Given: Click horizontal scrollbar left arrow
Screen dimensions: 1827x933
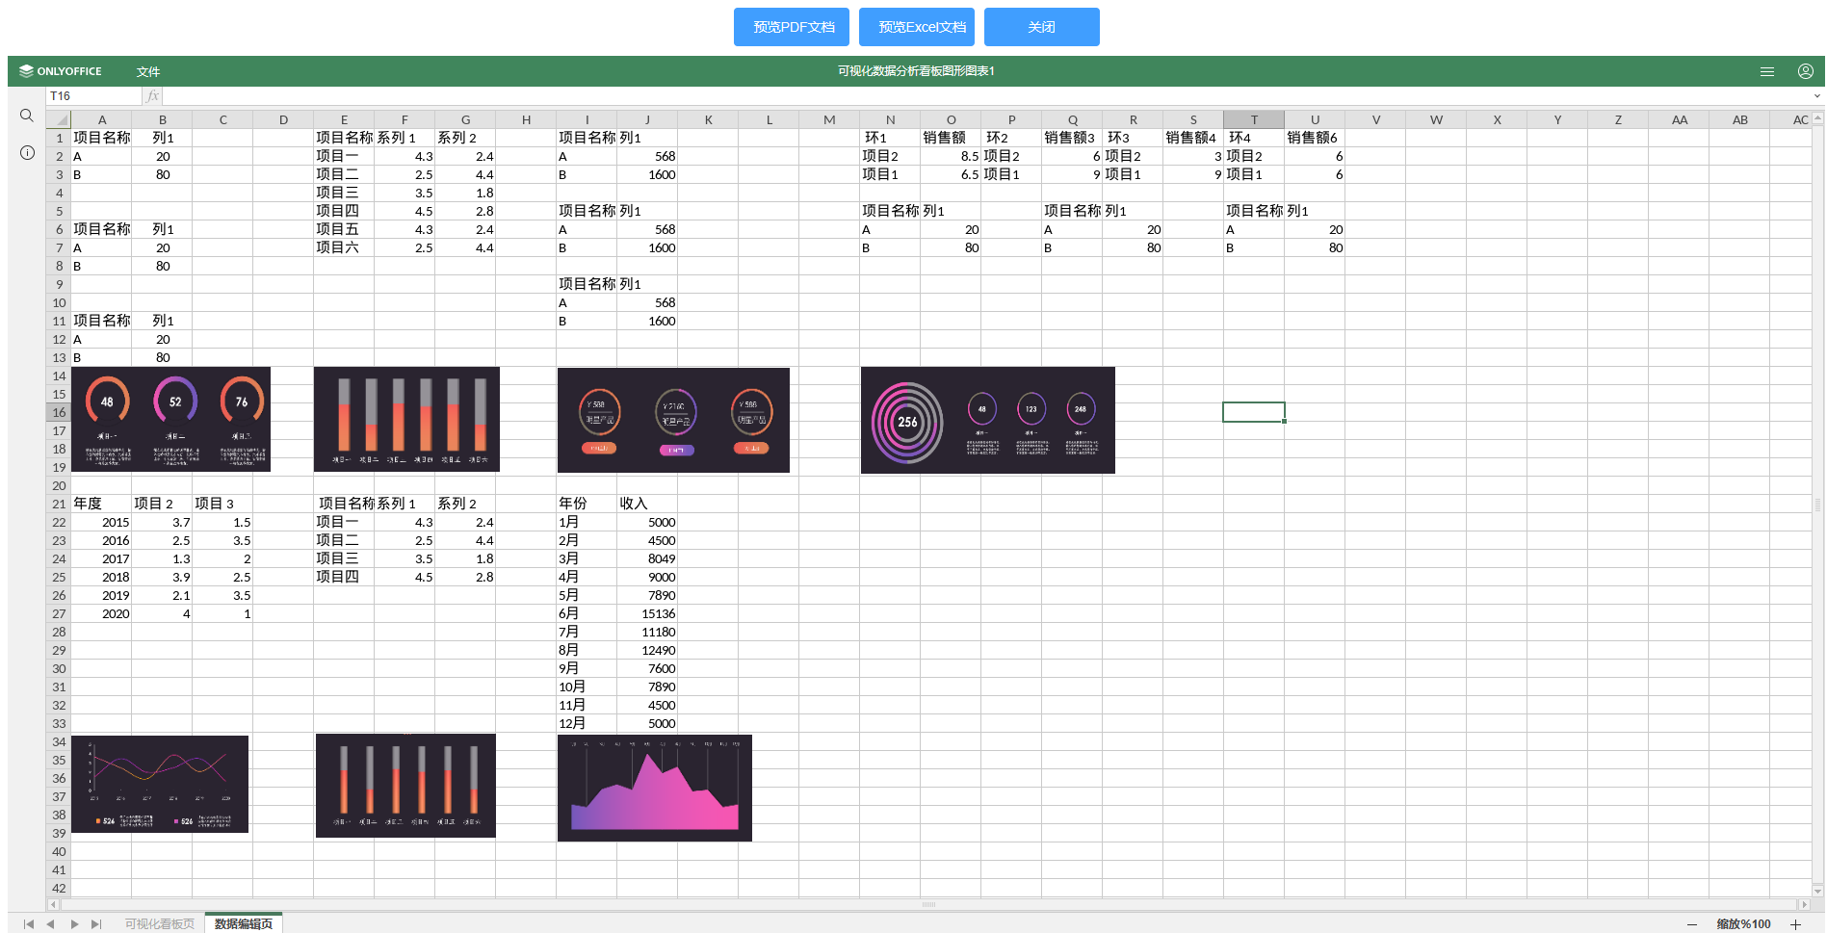Looking at the screenshot, I should pos(53,904).
